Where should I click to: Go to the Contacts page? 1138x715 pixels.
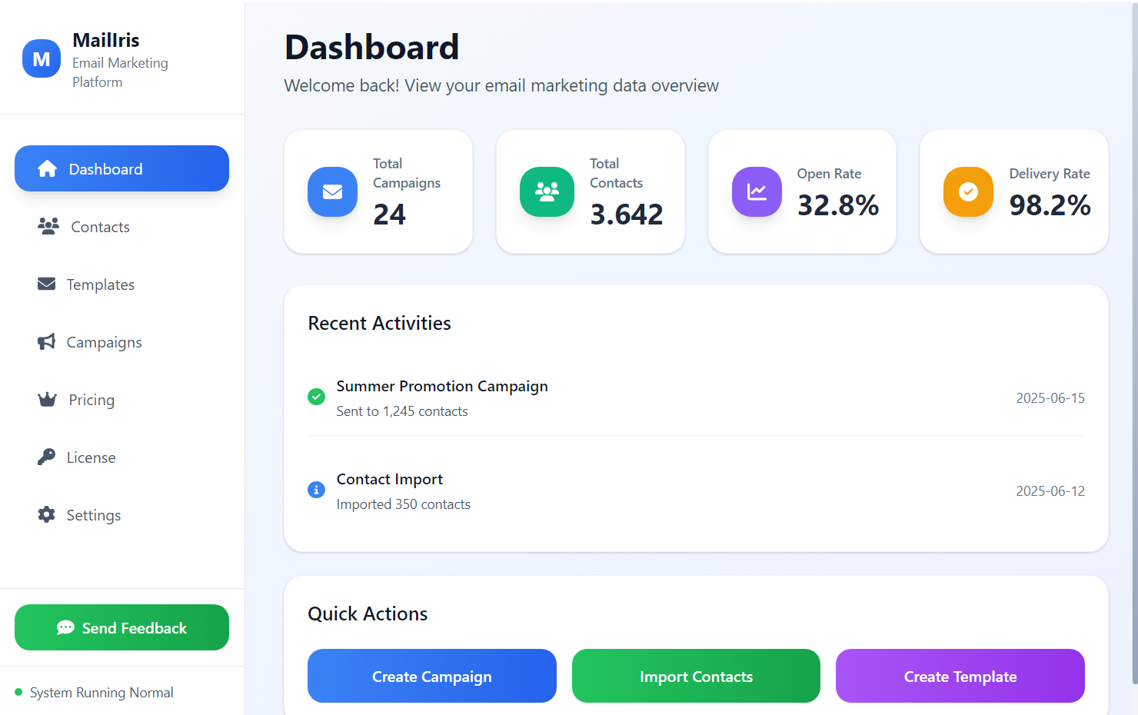[121, 226]
